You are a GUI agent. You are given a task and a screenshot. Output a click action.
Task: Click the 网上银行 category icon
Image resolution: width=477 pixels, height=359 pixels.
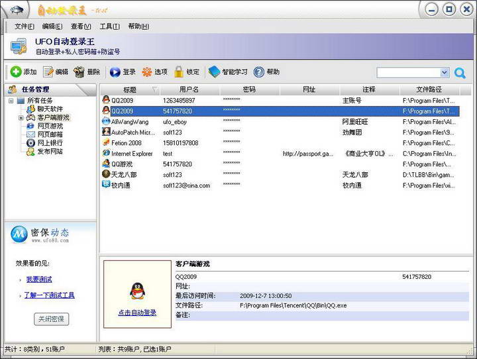[30, 142]
